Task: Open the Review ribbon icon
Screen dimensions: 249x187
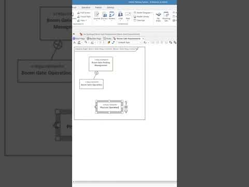Action: (x=112, y=16)
